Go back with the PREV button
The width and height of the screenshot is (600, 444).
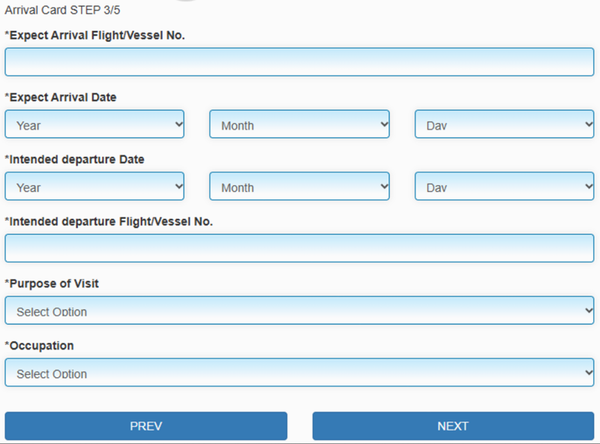click(145, 426)
